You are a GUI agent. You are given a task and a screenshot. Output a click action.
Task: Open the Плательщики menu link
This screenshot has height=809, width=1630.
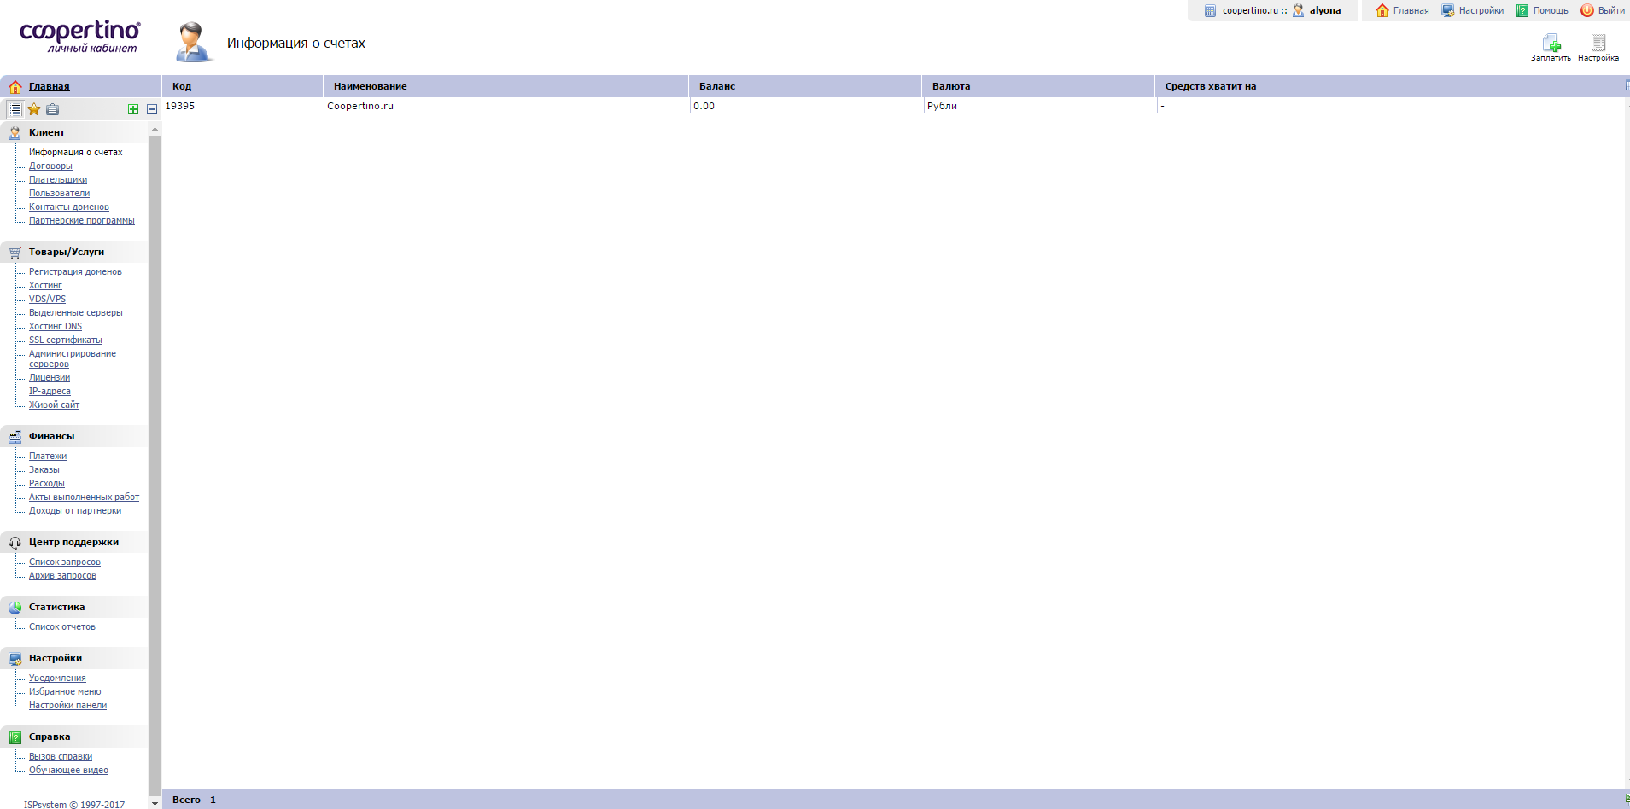tap(58, 179)
